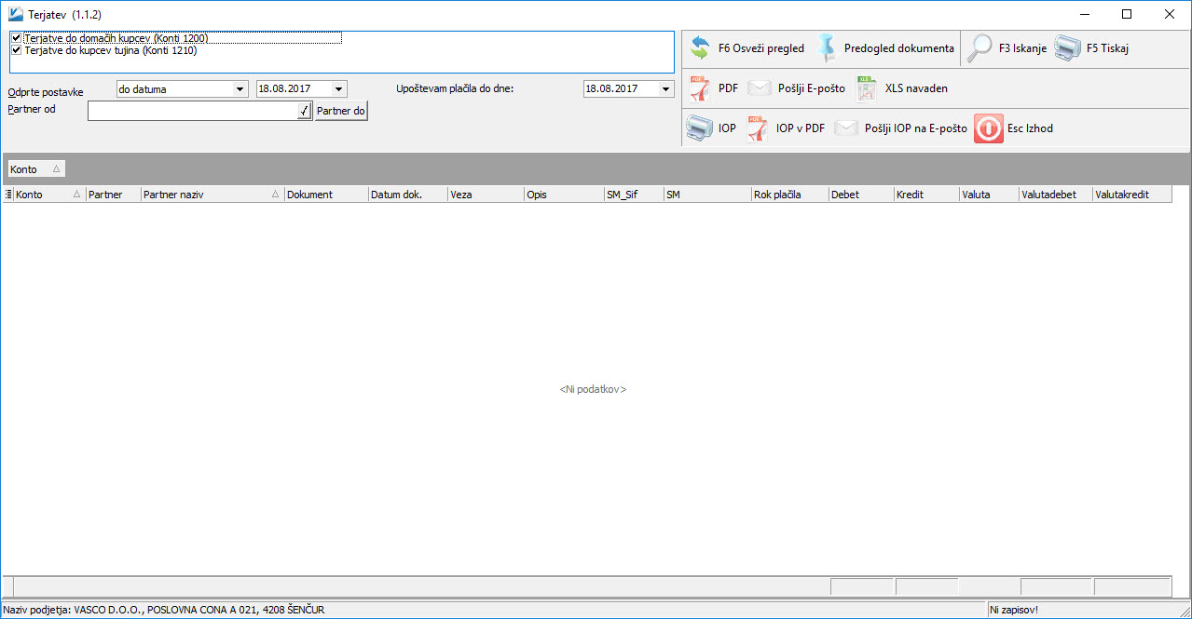Screen dimensions: 1192x619
Task: Export using the PDF icon
Action: tap(700, 88)
